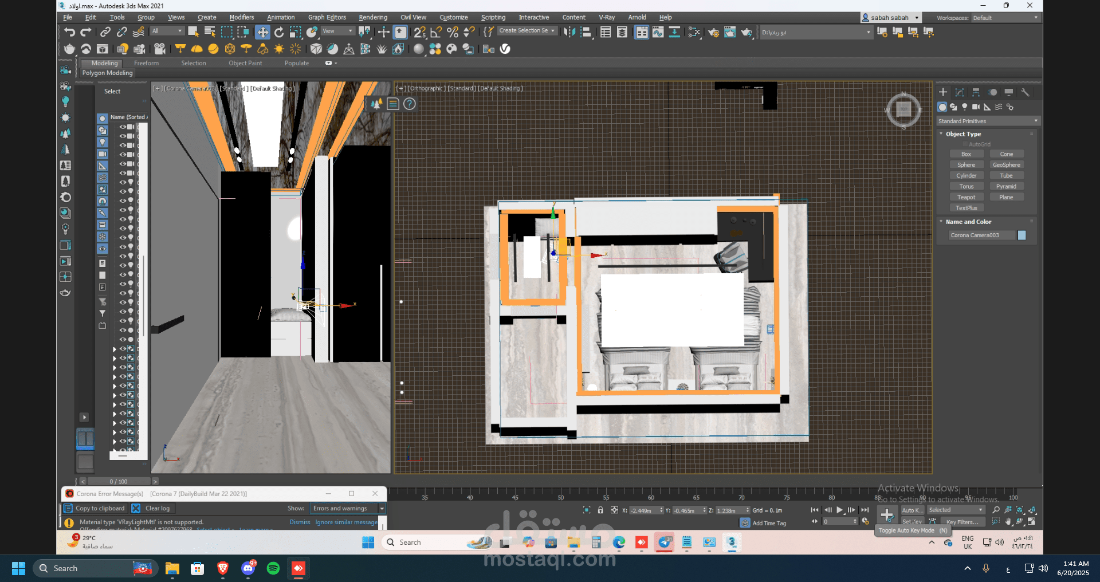Screen dimensions: 1100x582
Task: Open the Layer Explorer icon
Action: coord(622,32)
